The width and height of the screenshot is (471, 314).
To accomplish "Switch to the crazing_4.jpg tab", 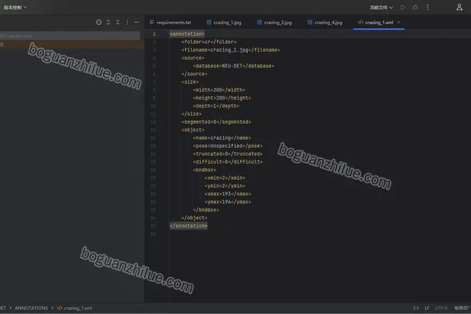I will click(324, 22).
